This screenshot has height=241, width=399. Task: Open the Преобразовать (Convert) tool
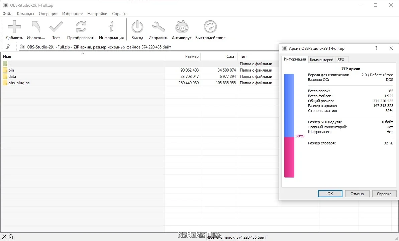pos(81,27)
